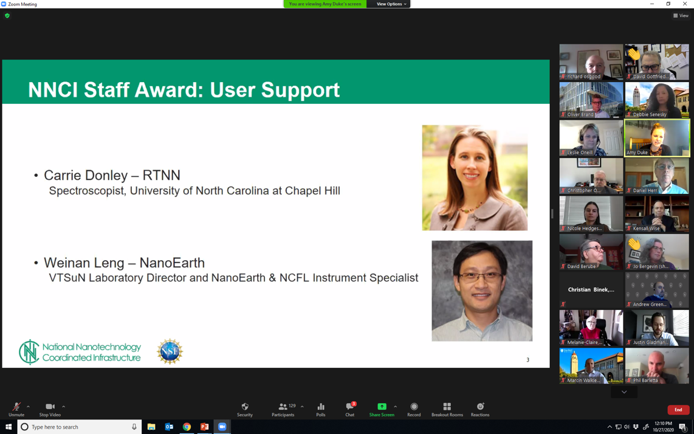Unmute the microphone
Image resolution: width=694 pixels, height=434 pixels.
pos(16,407)
